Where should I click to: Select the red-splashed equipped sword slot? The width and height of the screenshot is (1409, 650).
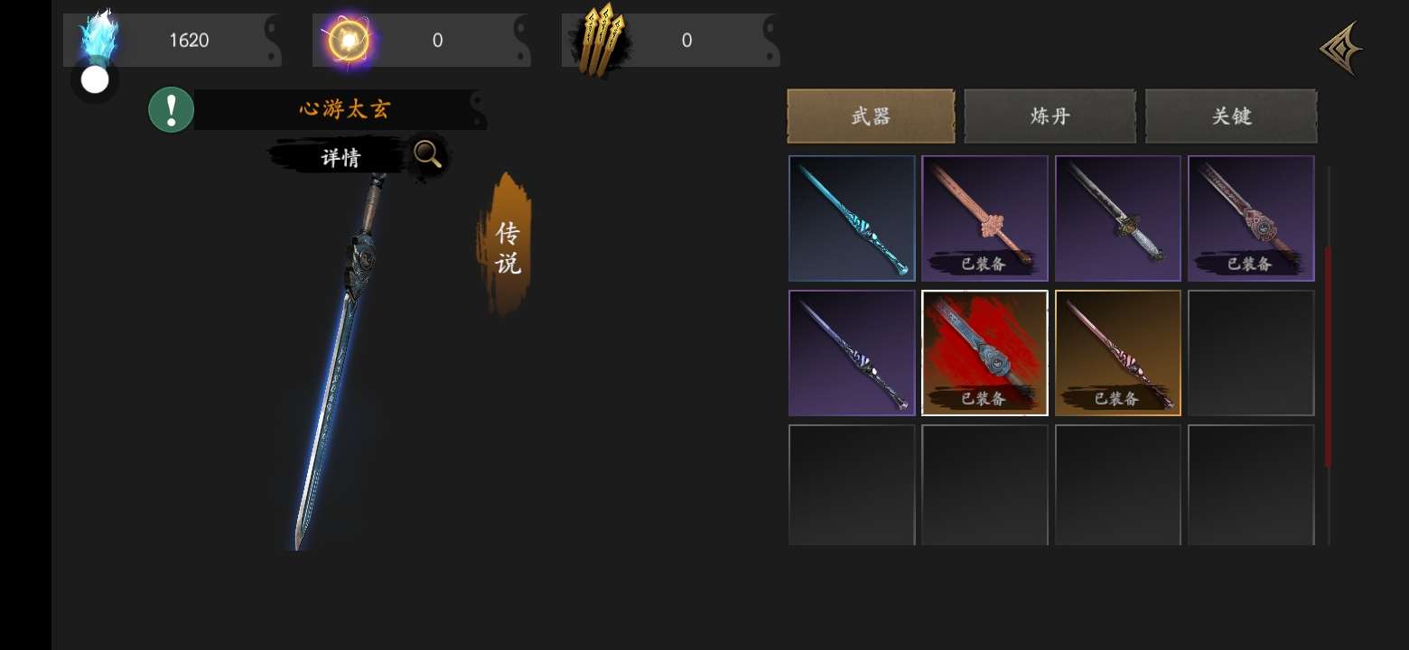[984, 353]
